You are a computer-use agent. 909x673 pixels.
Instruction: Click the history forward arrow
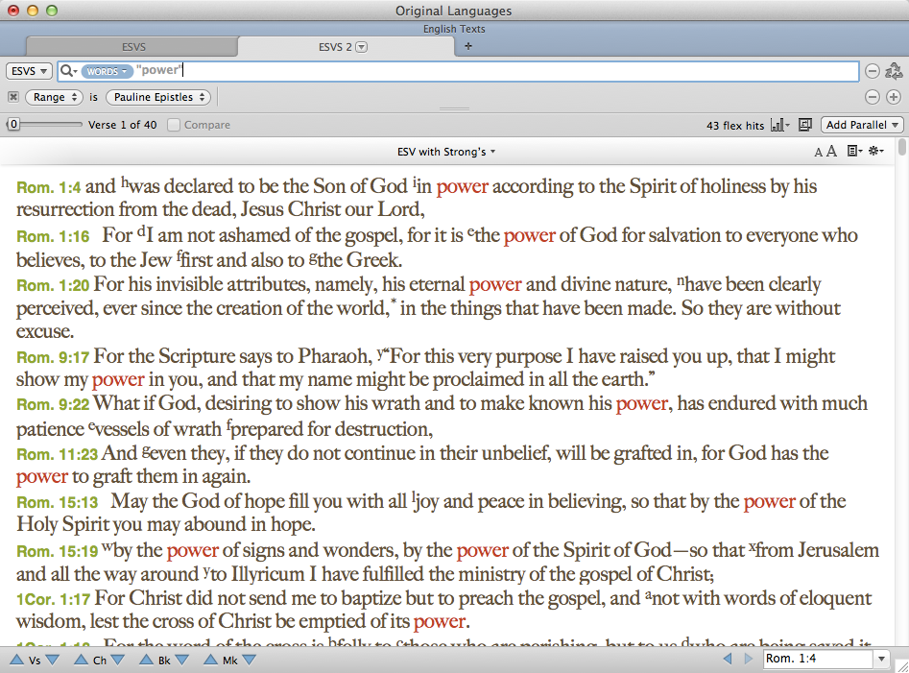[x=749, y=659]
